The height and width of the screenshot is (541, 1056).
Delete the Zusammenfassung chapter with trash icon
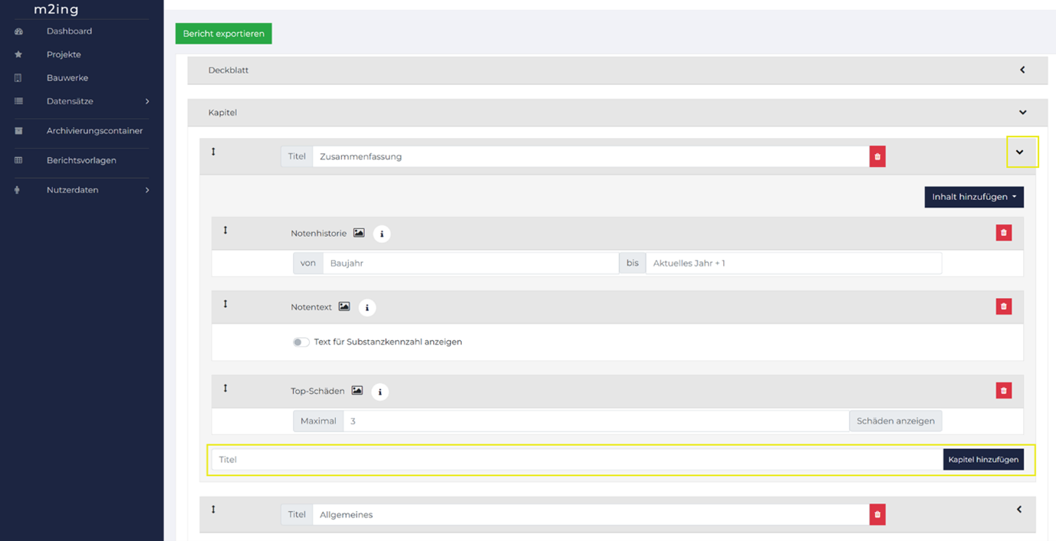[x=877, y=156]
